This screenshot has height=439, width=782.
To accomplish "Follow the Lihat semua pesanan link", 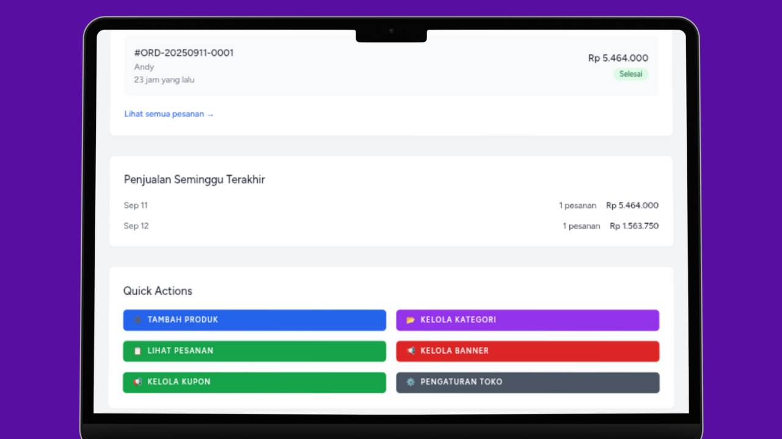I will point(169,114).
